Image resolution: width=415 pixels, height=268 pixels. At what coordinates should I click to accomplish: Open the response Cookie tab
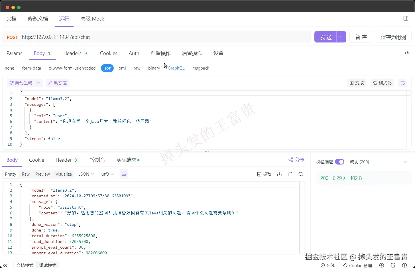click(x=36, y=160)
